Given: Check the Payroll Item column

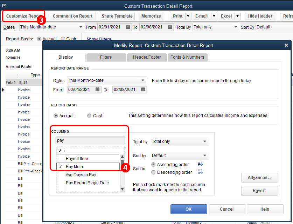Looking at the screenshot, I should [x=61, y=158].
